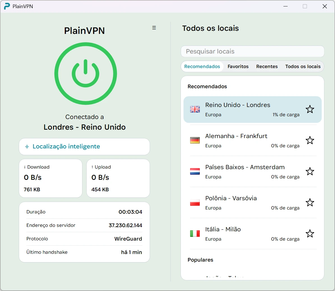335x291 pixels.
Task: Star the Alemanha - Frankfurt location
Action: (x=310, y=141)
